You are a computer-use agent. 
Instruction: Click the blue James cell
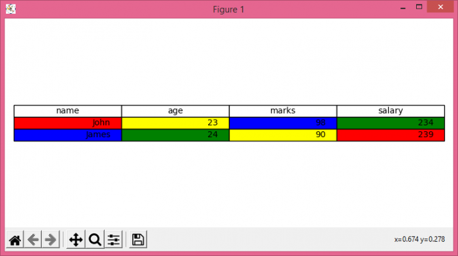(68, 135)
